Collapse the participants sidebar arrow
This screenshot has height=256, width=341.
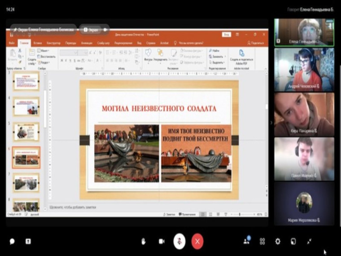pos(271,123)
